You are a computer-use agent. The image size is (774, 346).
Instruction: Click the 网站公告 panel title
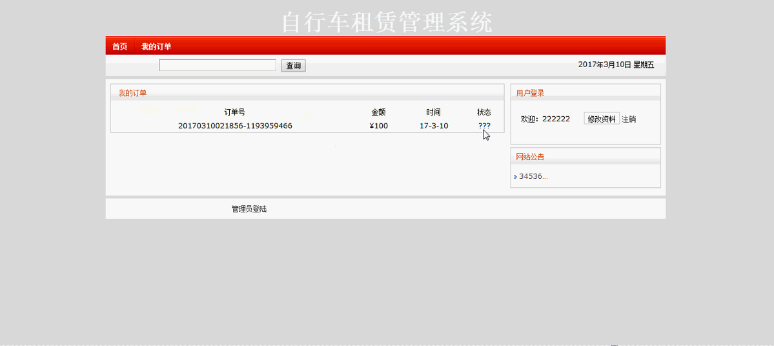(x=530, y=157)
